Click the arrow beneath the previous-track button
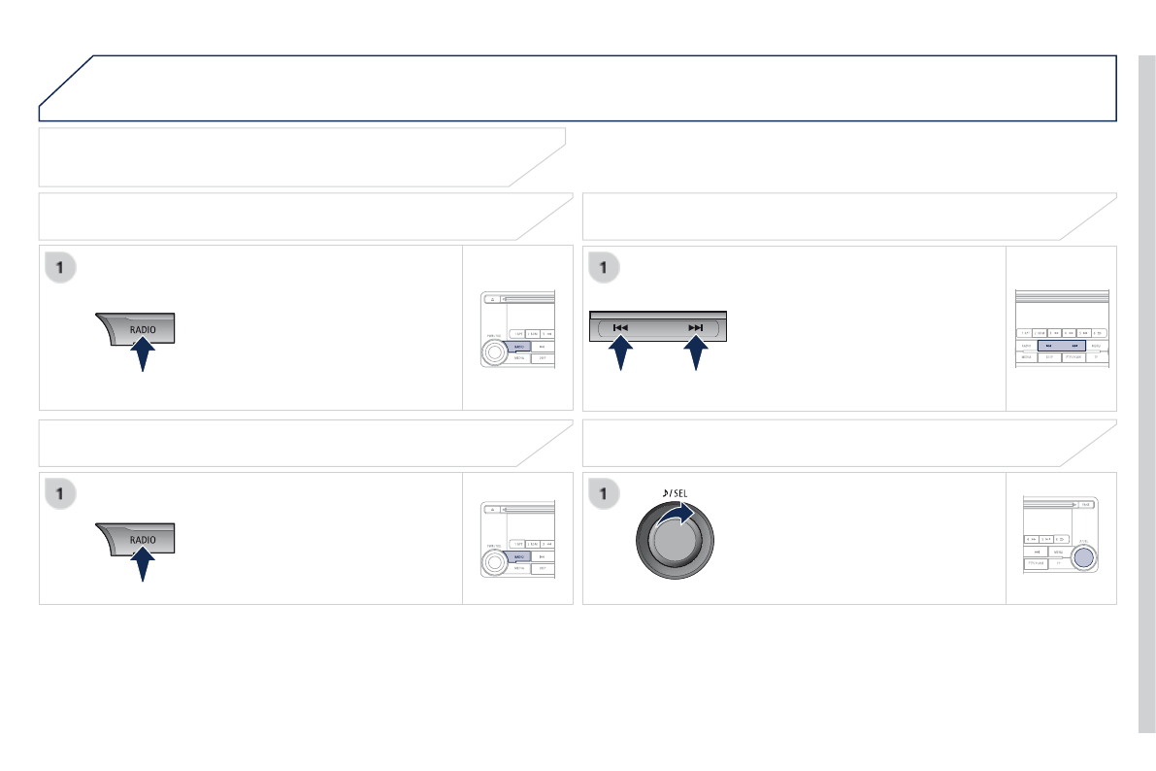This screenshot has height=771, width=1156. click(621, 355)
